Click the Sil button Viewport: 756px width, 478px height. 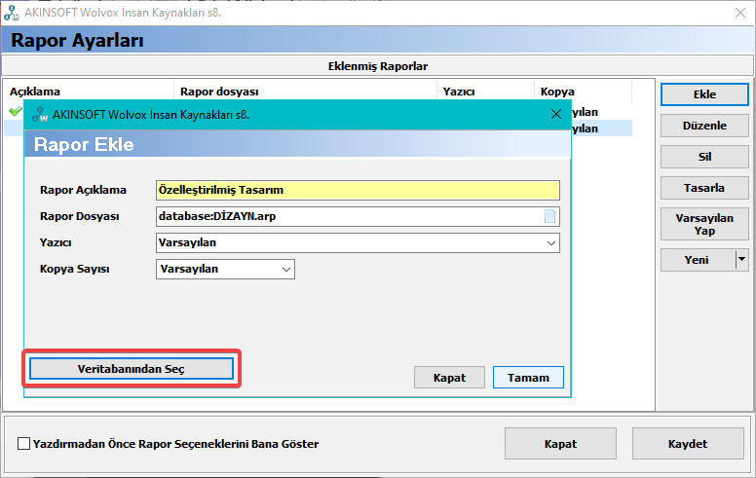704,157
